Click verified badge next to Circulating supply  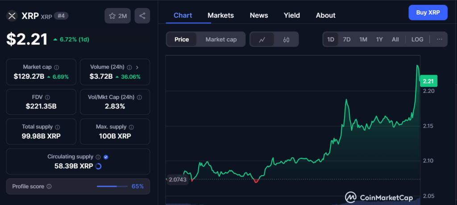(106, 157)
